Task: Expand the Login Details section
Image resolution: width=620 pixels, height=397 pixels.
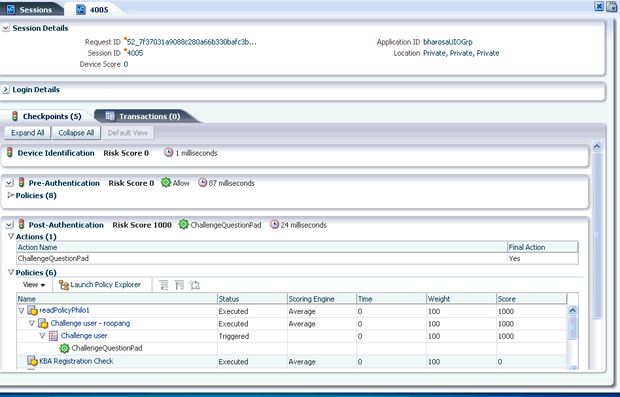Action: [x=5, y=90]
